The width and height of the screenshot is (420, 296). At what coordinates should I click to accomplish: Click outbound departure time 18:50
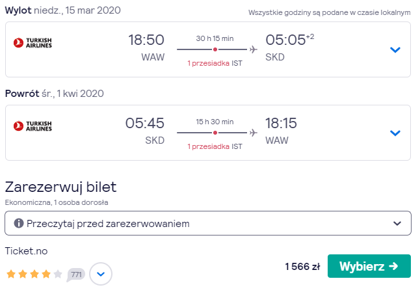146,40
